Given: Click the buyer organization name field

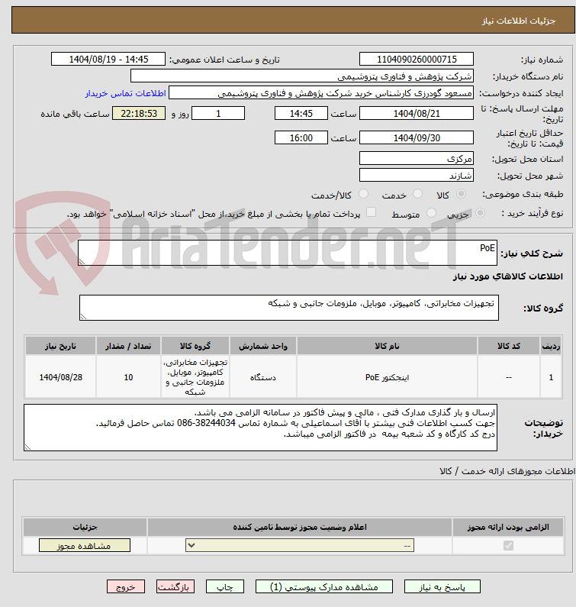Looking at the screenshot, I should click(x=302, y=76).
